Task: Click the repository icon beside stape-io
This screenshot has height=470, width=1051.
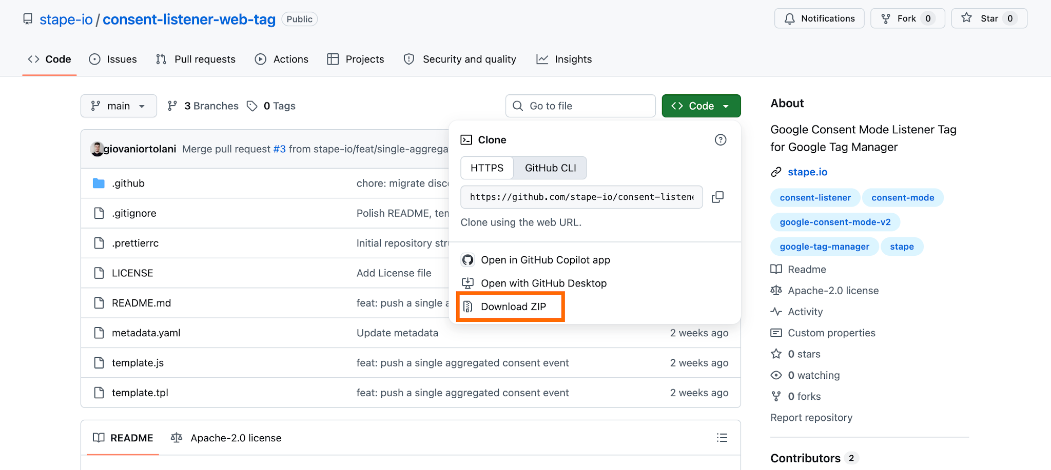Action: coord(28,19)
